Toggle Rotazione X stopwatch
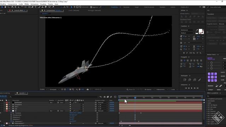 (x=11, y=117)
